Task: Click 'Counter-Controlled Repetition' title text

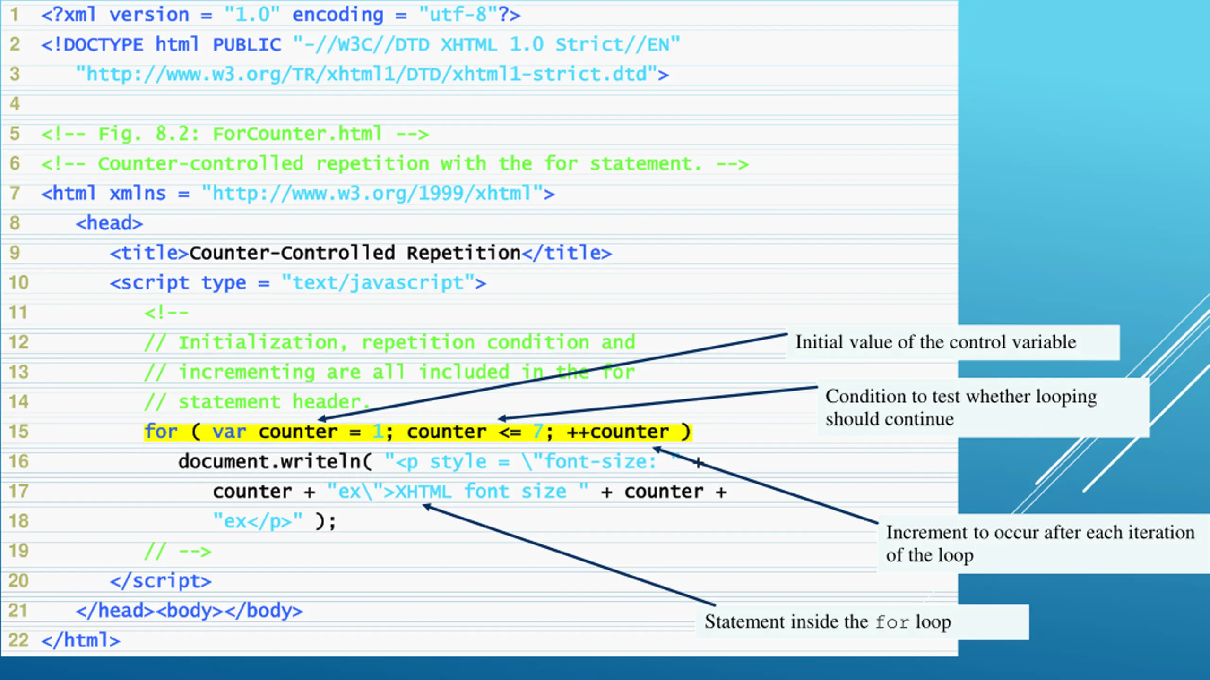Action: tap(354, 253)
